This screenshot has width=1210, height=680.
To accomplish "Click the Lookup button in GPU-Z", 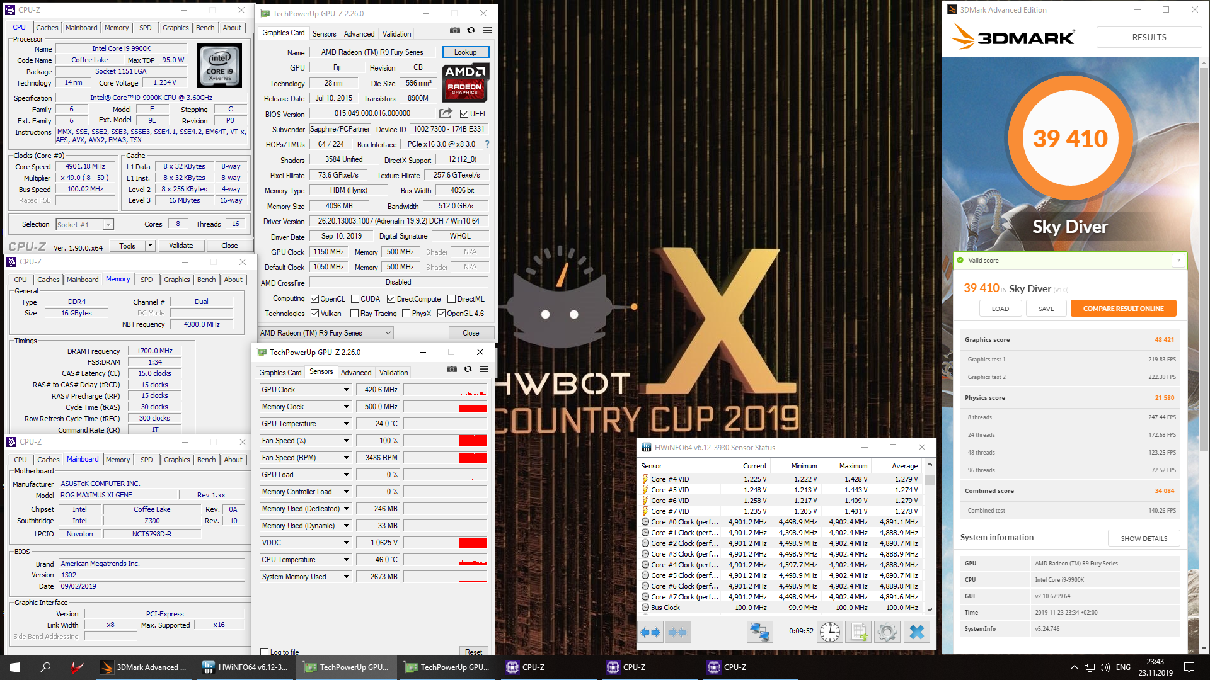I will click(466, 52).
